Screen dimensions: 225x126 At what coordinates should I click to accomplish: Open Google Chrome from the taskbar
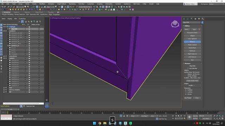click(x=99, y=123)
